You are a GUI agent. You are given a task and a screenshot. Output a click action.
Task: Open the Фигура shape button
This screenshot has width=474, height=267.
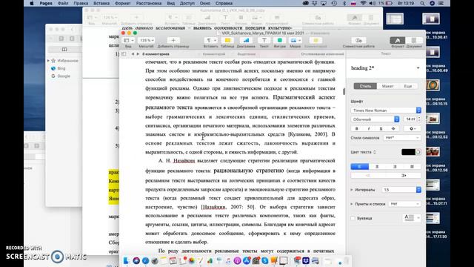(280, 40)
